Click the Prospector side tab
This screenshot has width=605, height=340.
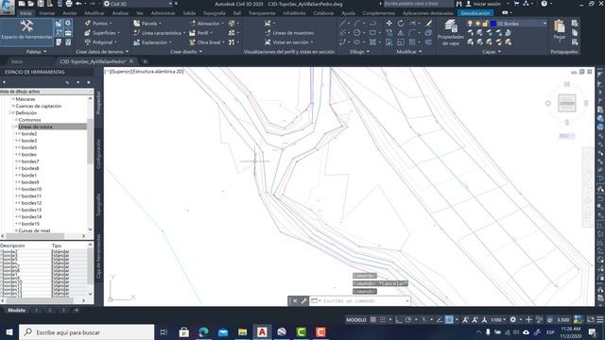[x=98, y=103]
